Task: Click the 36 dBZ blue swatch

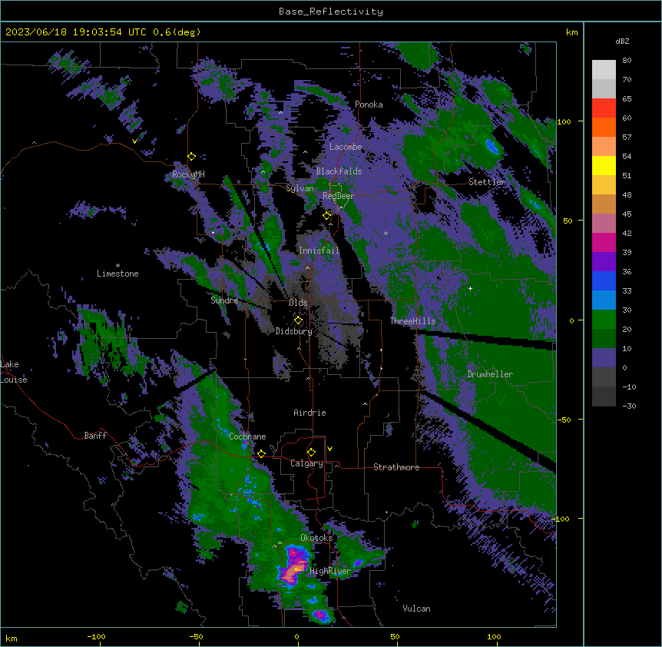Action: [x=604, y=280]
